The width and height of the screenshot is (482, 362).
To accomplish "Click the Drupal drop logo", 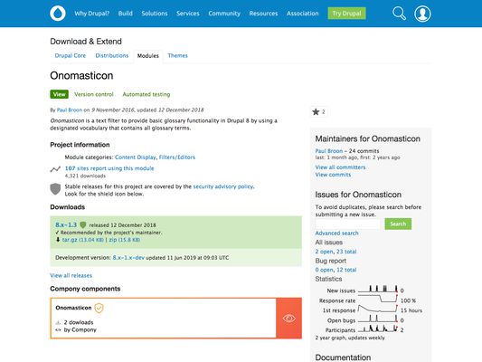I will tap(58, 14).
